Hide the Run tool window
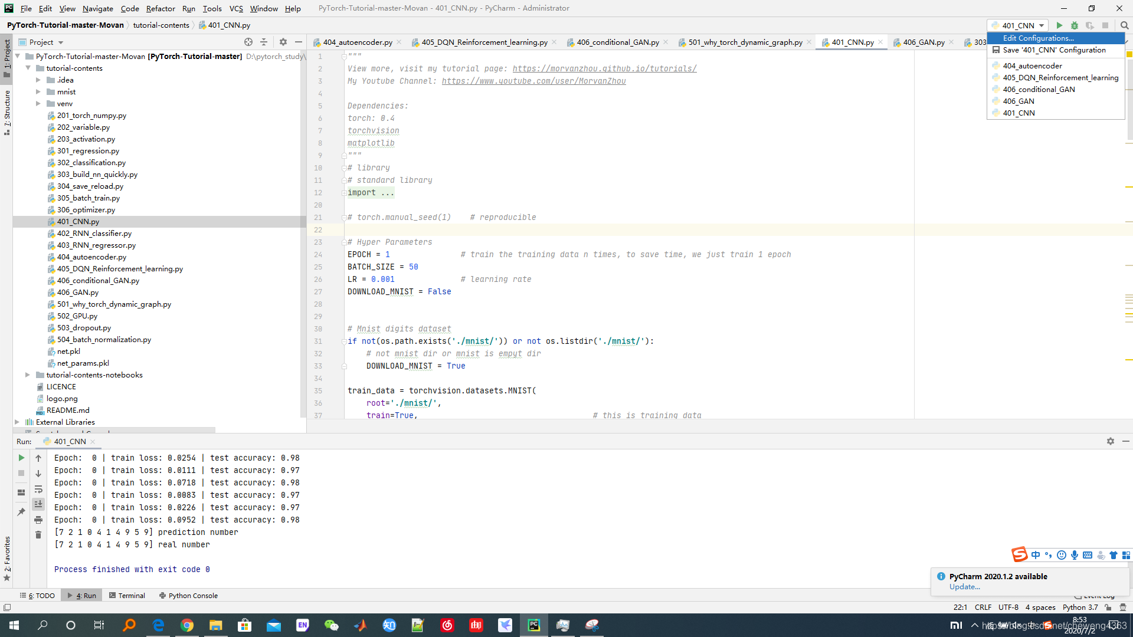1133x637 pixels. tap(1126, 441)
